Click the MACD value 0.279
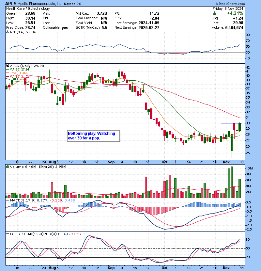 pos(43,200)
